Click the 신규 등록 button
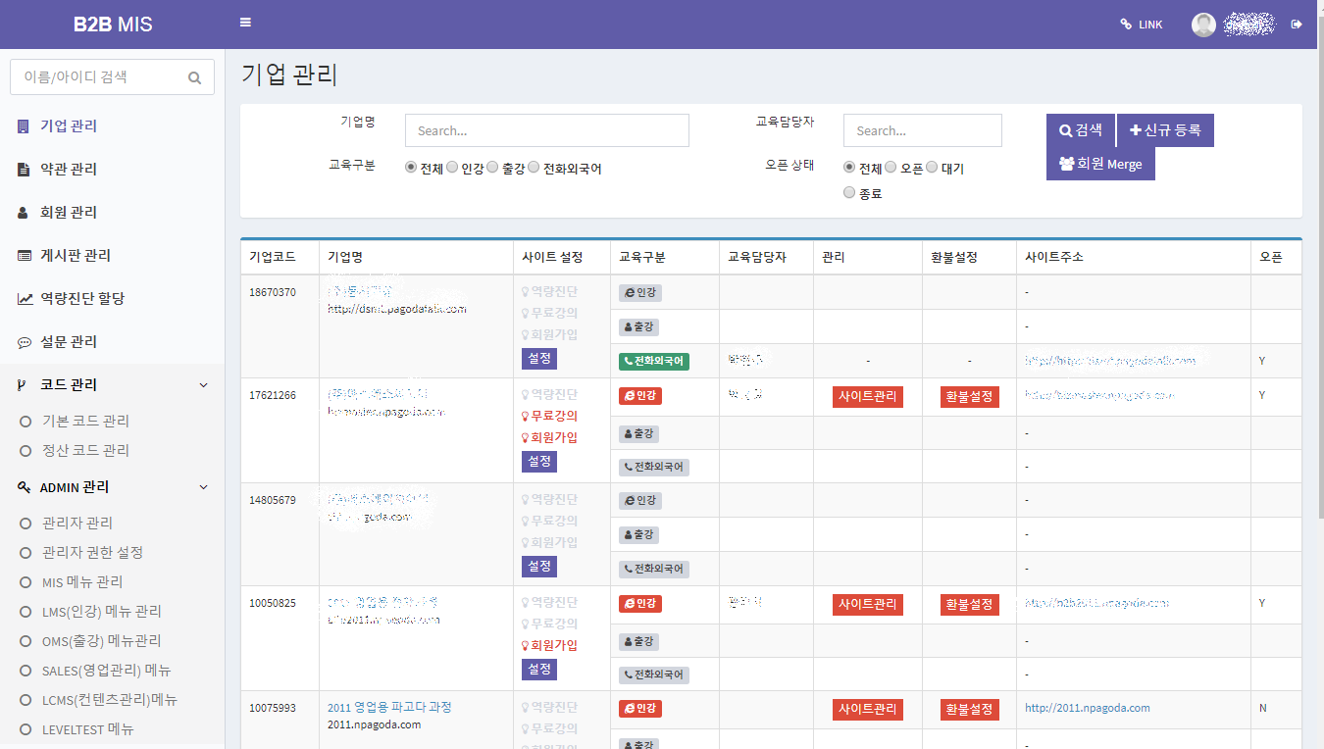The image size is (1324, 749). (x=1165, y=130)
